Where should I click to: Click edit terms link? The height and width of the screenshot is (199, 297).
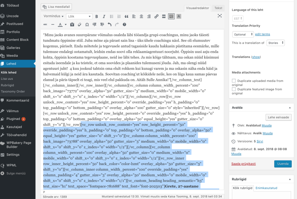pyautogui.click(x=262, y=34)
